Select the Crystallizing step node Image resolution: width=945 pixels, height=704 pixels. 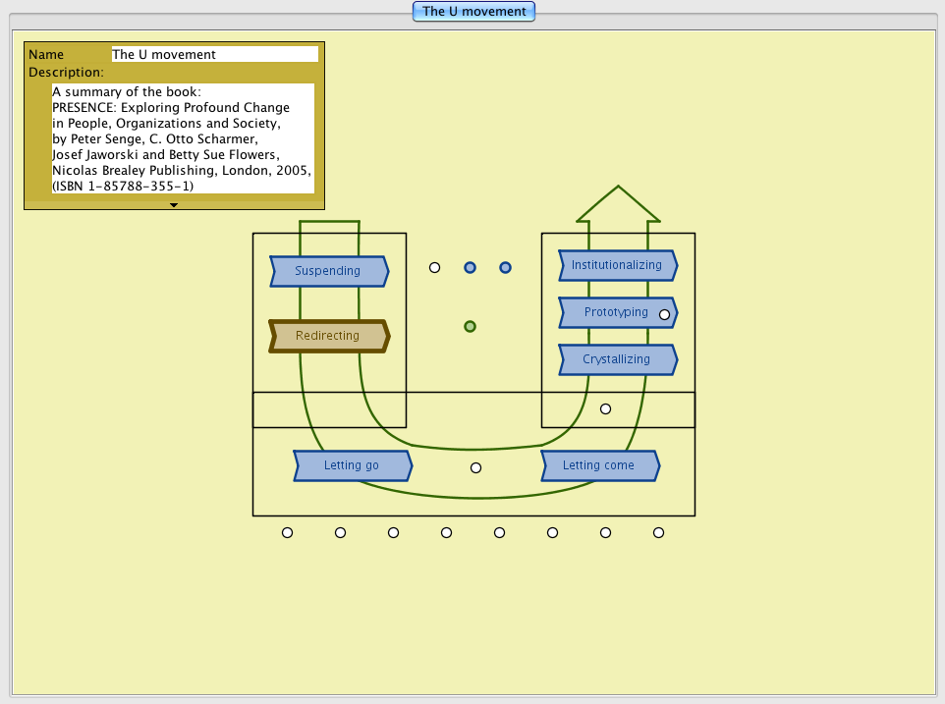tap(617, 359)
